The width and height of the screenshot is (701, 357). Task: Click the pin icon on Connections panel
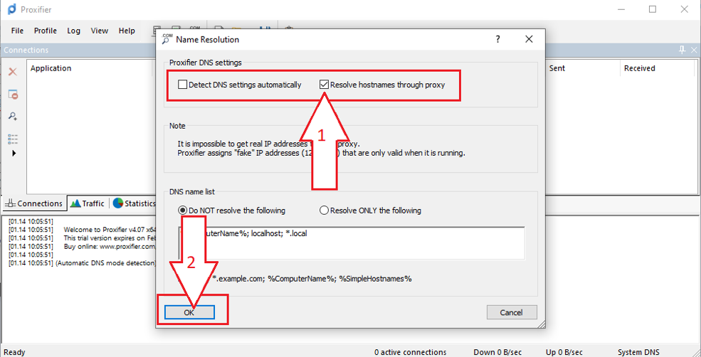[682, 50]
